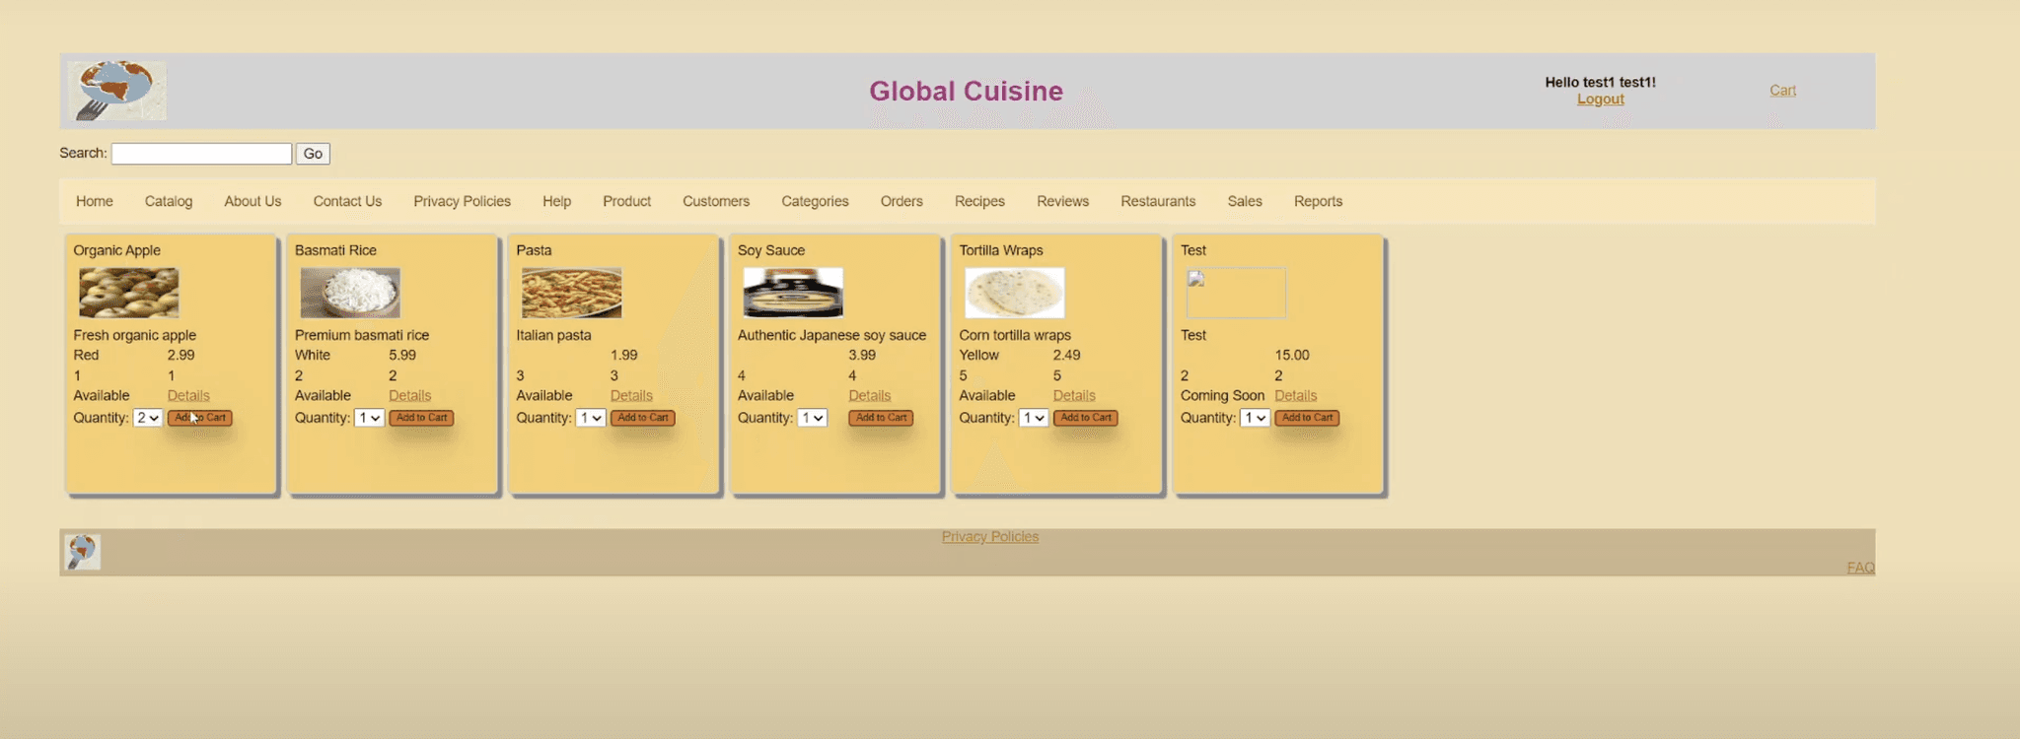Click the Global Cuisine globe logo
This screenshot has width=2020, height=739.
tap(117, 91)
